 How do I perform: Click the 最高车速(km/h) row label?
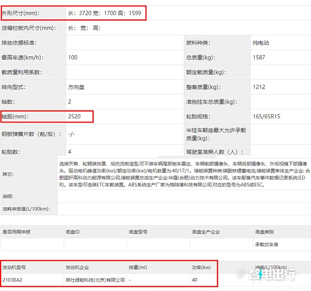(22, 58)
